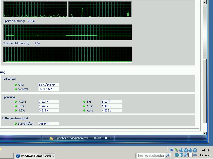Screen dimensions: 213x159
Task: Click the Desktop durchsuchen search field
Action: [x=151, y=156]
